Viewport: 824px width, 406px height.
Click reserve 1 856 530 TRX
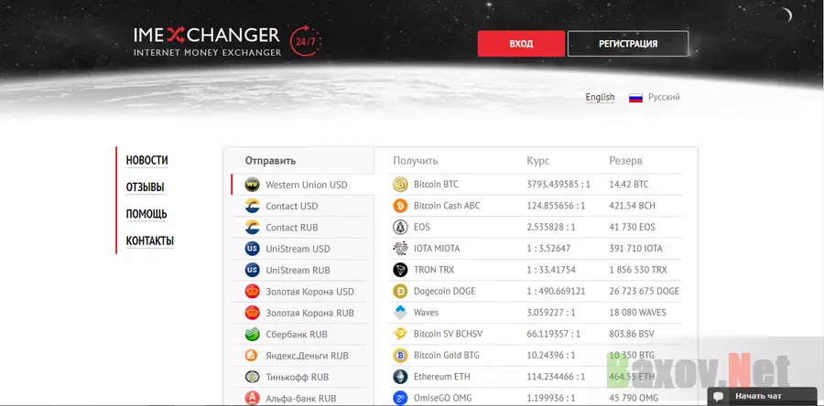(638, 270)
